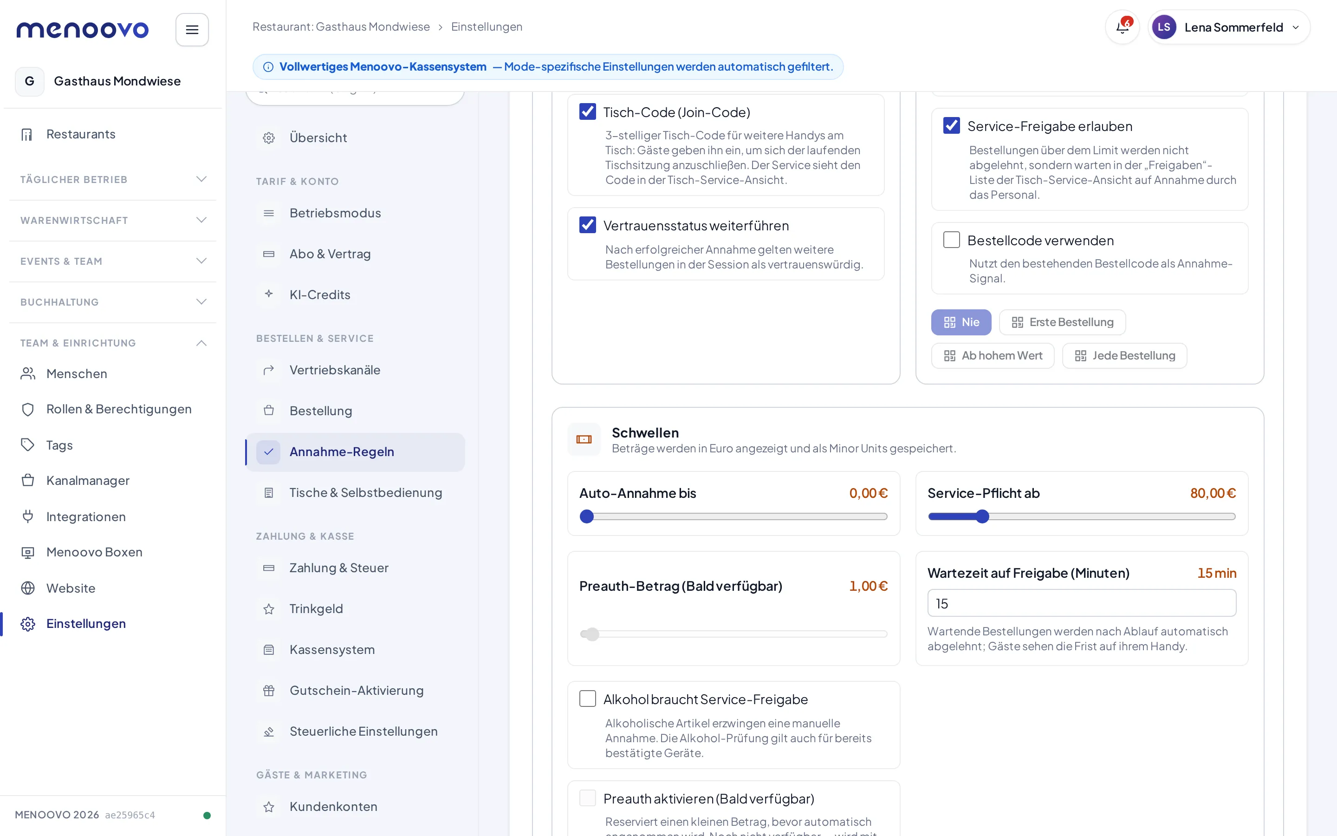Screen dimensions: 1337x836
Task: Click the Menoovo Boxen monitor icon
Action: pos(28,552)
